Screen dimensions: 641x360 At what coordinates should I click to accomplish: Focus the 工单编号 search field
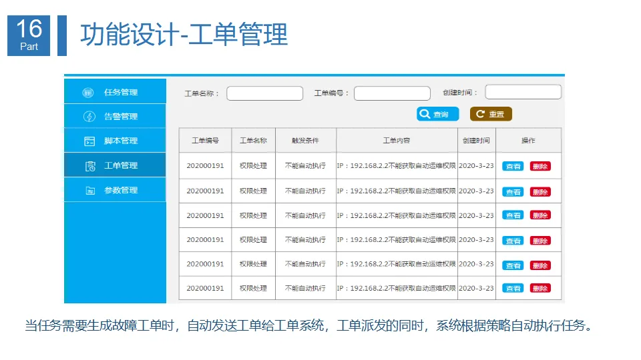click(392, 93)
